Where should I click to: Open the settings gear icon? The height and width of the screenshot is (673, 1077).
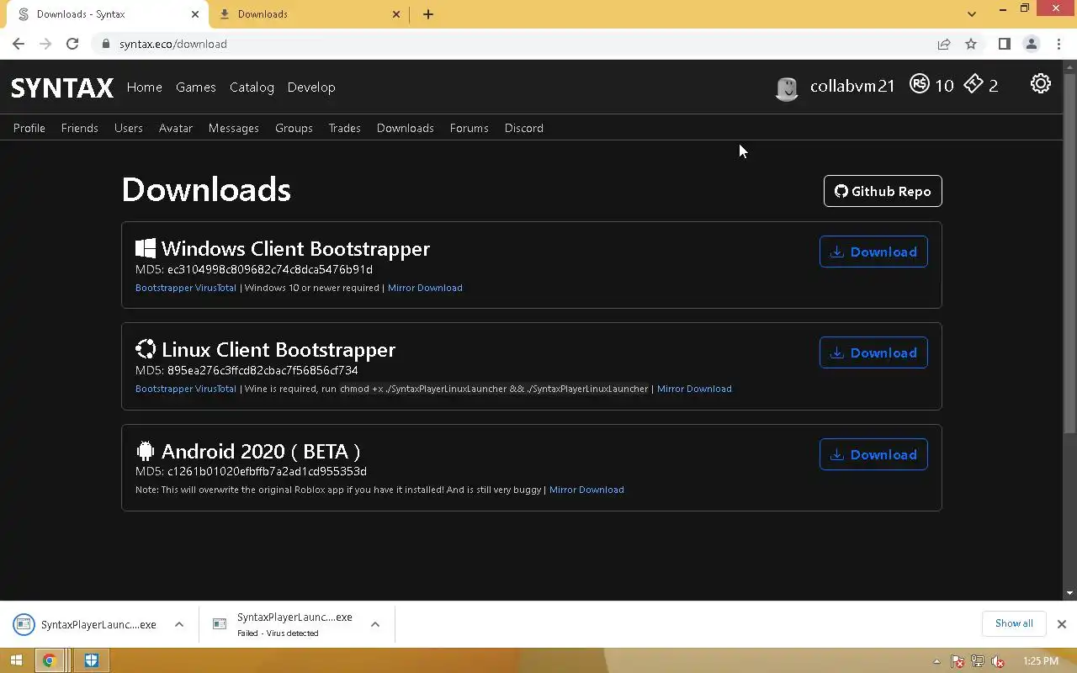click(1041, 83)
